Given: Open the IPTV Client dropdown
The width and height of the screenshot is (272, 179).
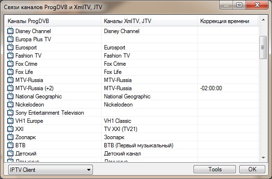Looking at the screenshot, I should point(51,170).
